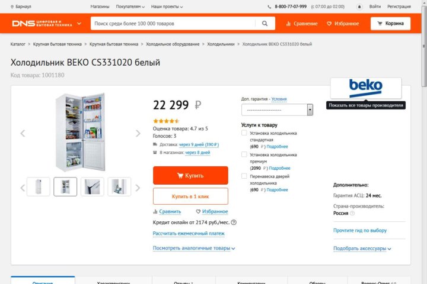
Task: Click the search magnifier icon
Action: [x=265, y=24]
